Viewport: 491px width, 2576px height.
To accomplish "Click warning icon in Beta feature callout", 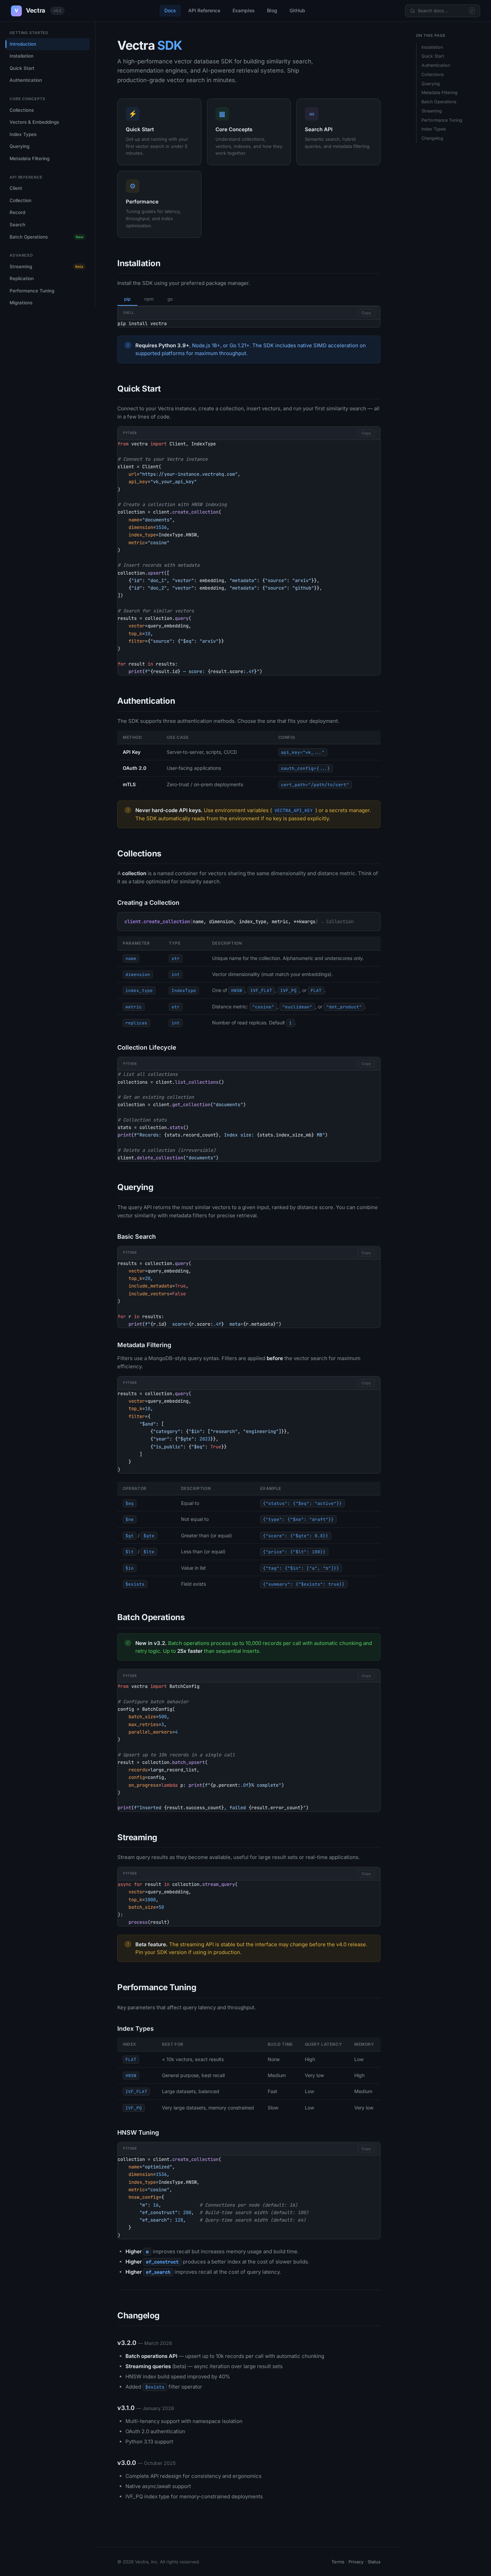I will tap(128, 1944).
